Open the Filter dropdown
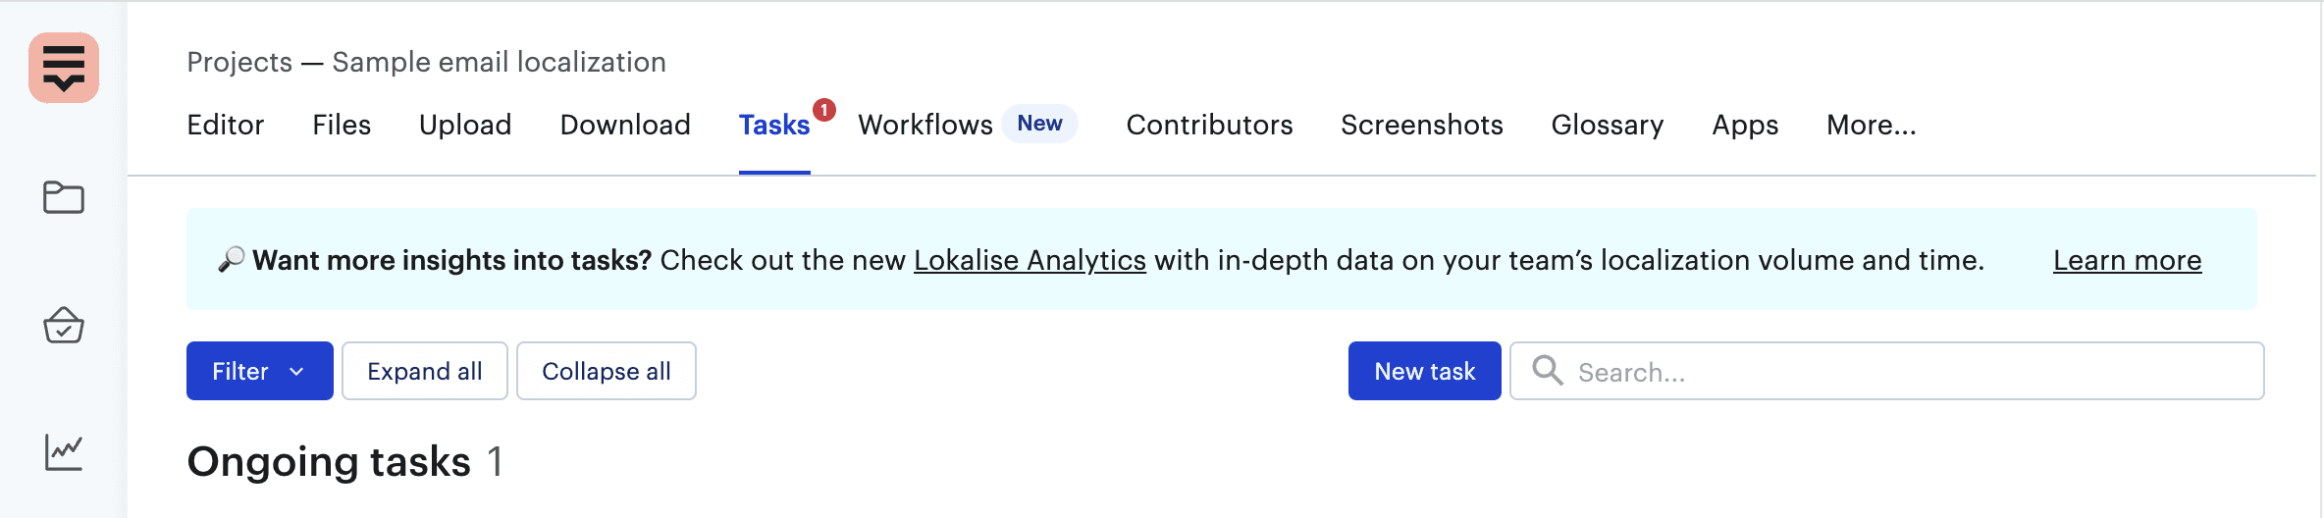The image size is (2324, 518). tap(260, 371)
